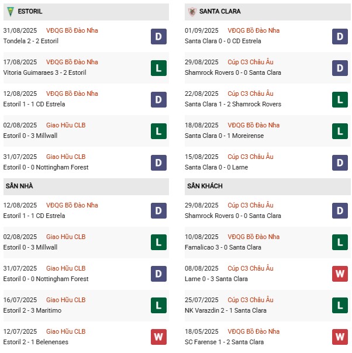Screen dimensions: 352x353
Task: Click the Estoril team crest icon
Action: [x=8, y=12]
